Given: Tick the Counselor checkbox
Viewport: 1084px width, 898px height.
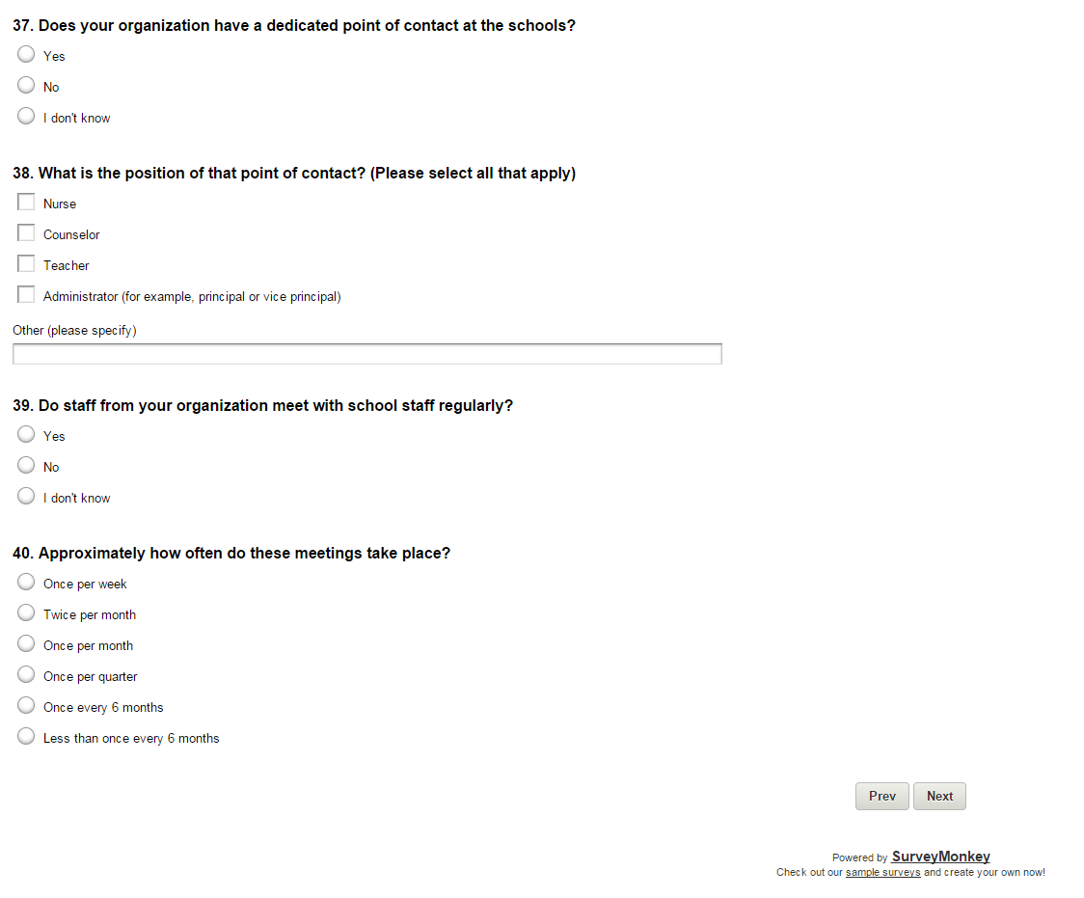Looking at the screenshot, I should [x=26, y=233].
